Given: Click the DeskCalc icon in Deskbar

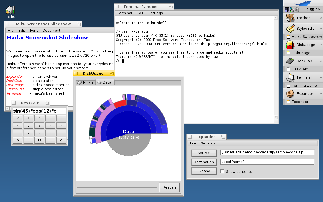Looking at the screenshot, I should [290, 61].
